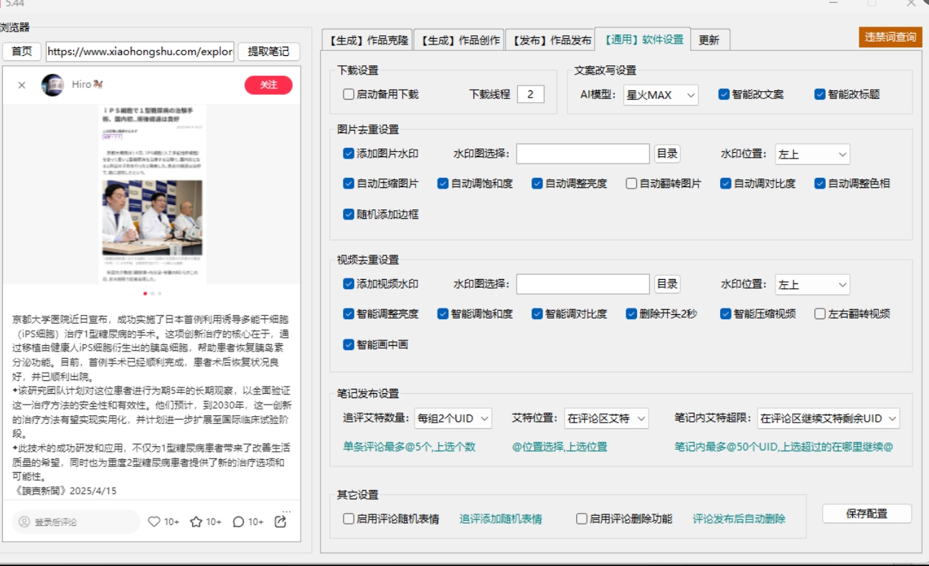Close the note with the X icon
Image resolution: width=929 pixels, height=566 pixels.
[22, 85]
